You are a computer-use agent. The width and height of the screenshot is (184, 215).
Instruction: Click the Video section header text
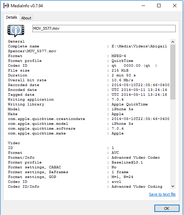pos(14,143)
